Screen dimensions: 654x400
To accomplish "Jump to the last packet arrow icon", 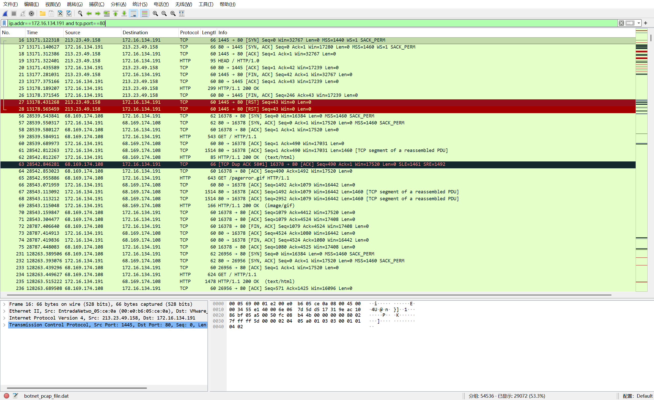I will [x=124, y=14].
